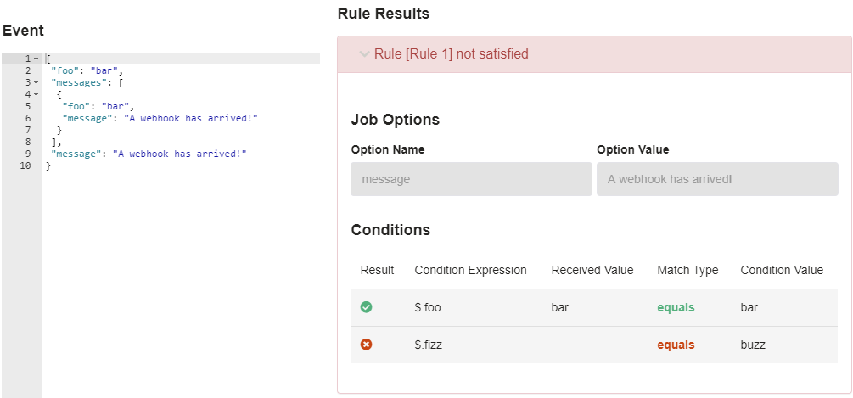Click the Option Value input field

pyautogui.click(x=717, y=179)
